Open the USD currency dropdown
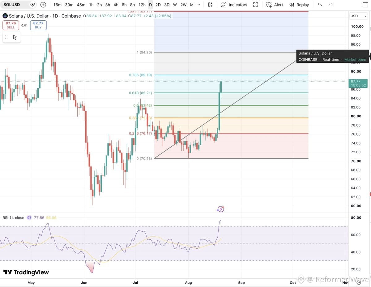371x287 pixels. coord(358,16)
